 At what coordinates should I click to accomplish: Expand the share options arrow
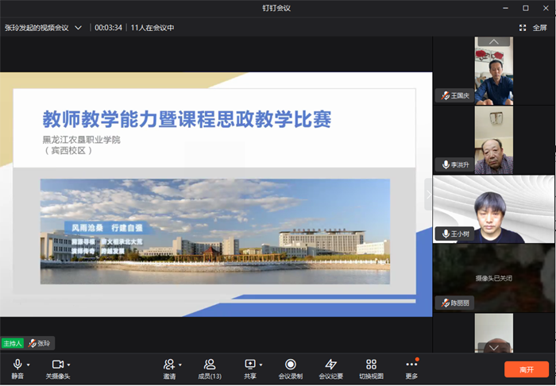pos(261,365)
